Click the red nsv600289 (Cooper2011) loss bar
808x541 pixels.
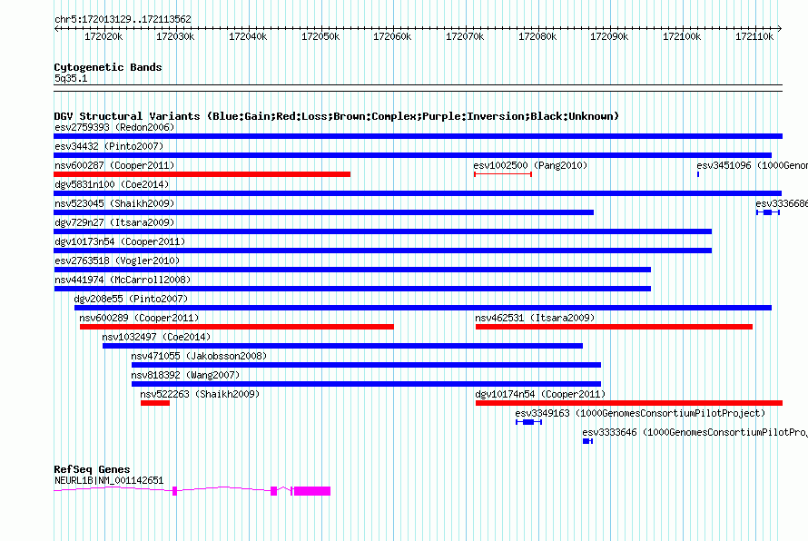pos(237,327)
